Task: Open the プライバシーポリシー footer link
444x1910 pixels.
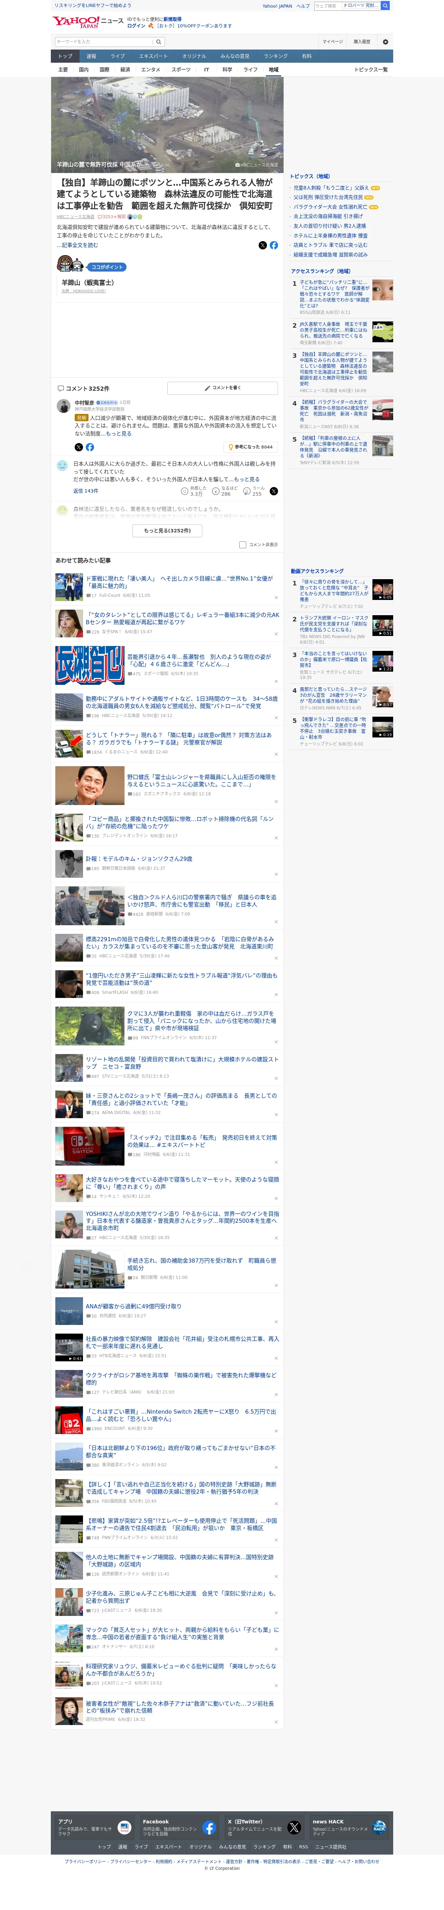Action: click(86, 1861)
